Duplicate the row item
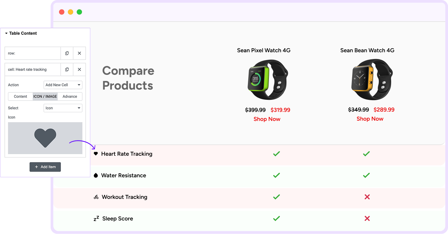The height and width of the screenshot is (234, 448). click(67, 53)
